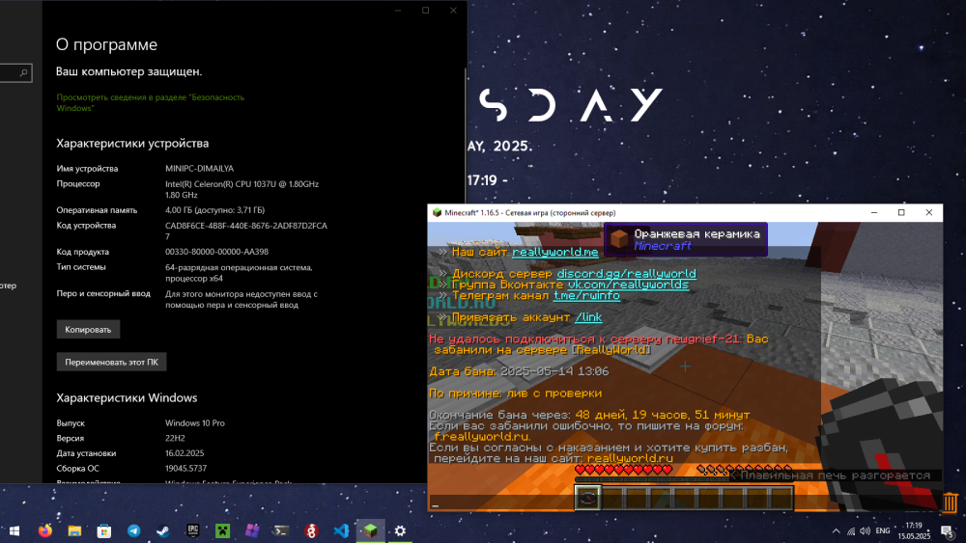Switch to Minecraft grass block taskbar icon
Image resolution: width=966 pixels, height=543 pixels.
click(x=370, y=530)
